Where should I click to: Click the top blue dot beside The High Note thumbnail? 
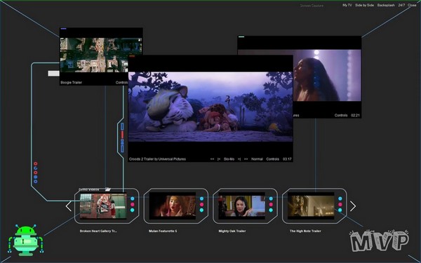340,198
